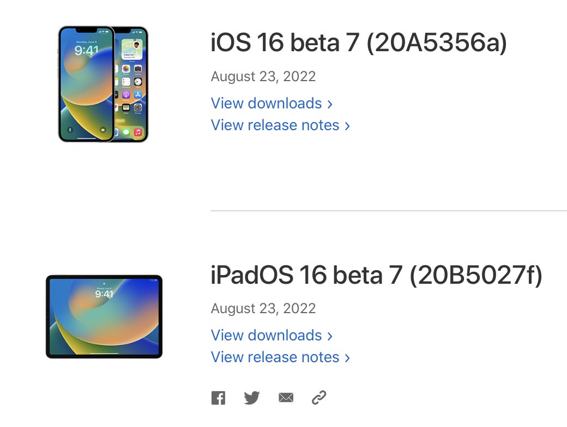Select the iOS 16 beta 7 (20A5356a) heading
This screenshot has width=567, height=427.
point(359,43)
